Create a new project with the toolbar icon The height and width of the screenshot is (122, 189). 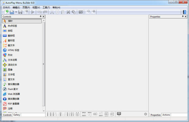(6, 12)
